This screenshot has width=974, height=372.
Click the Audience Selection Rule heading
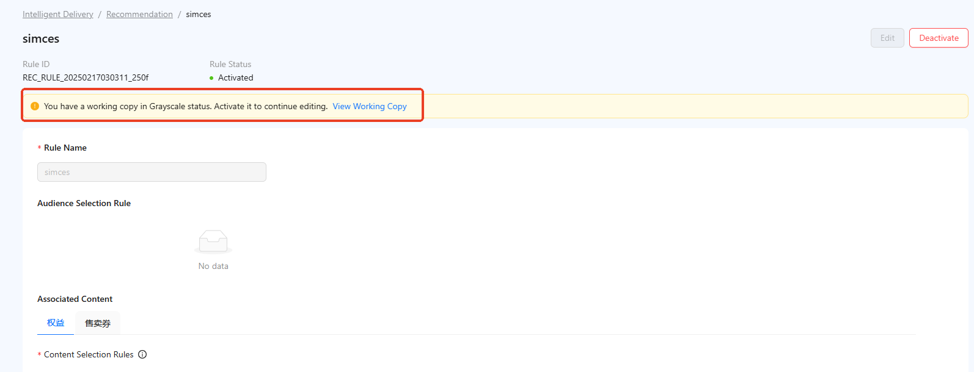(x=84, y=203)
